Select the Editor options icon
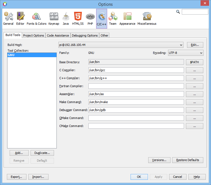This screenshot has height=185, width=211. coord(20,19)
